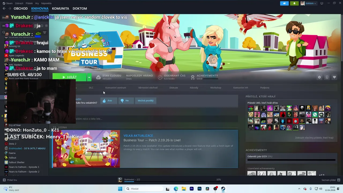Open the Steam announcements megaphone button
Image resolution: width=343 pixels, height=193 pixels.
coord(284,3)
